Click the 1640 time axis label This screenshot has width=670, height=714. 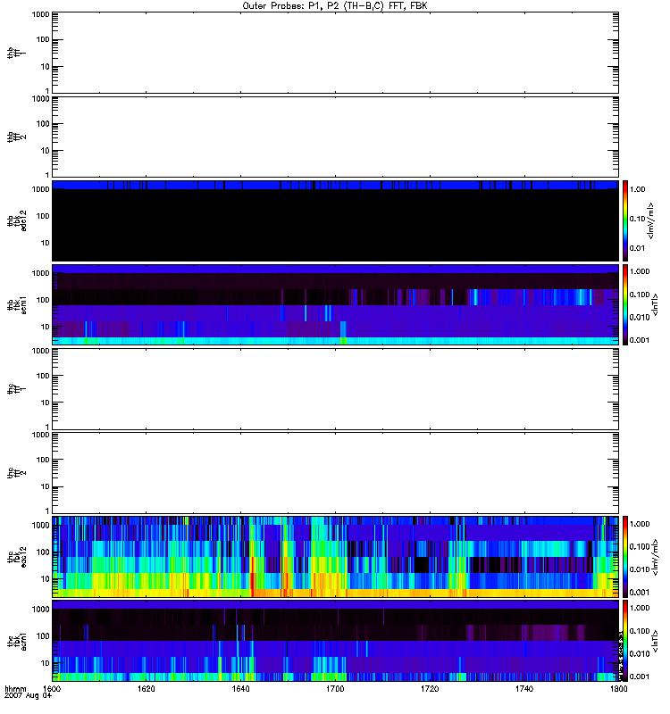click(240, 689)
